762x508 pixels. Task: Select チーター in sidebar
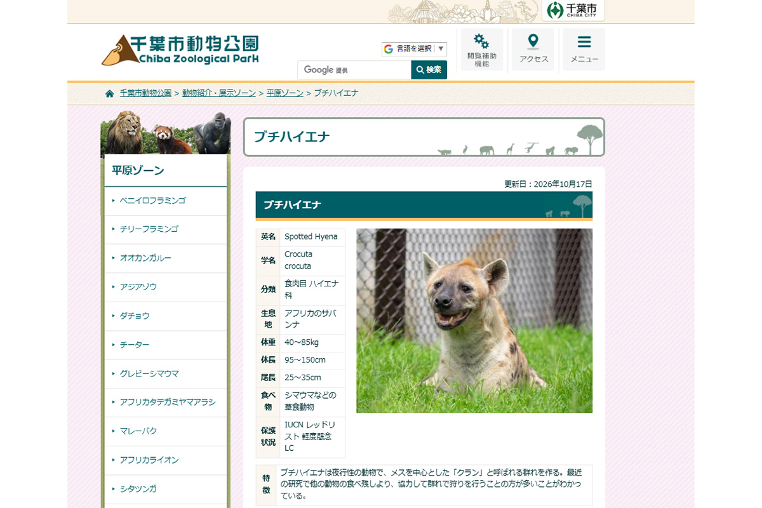pos(165,345)
